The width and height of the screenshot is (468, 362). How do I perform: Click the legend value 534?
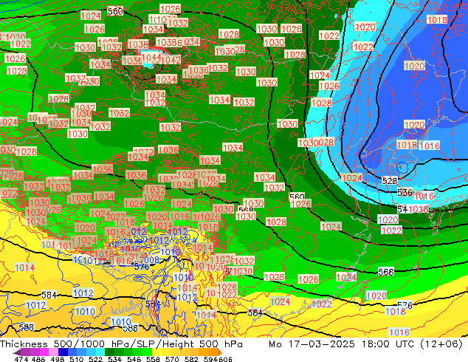click(114, 359)
